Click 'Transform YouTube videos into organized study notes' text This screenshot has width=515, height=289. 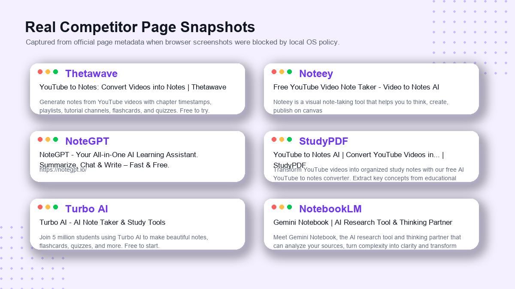(x=369, y=174)
